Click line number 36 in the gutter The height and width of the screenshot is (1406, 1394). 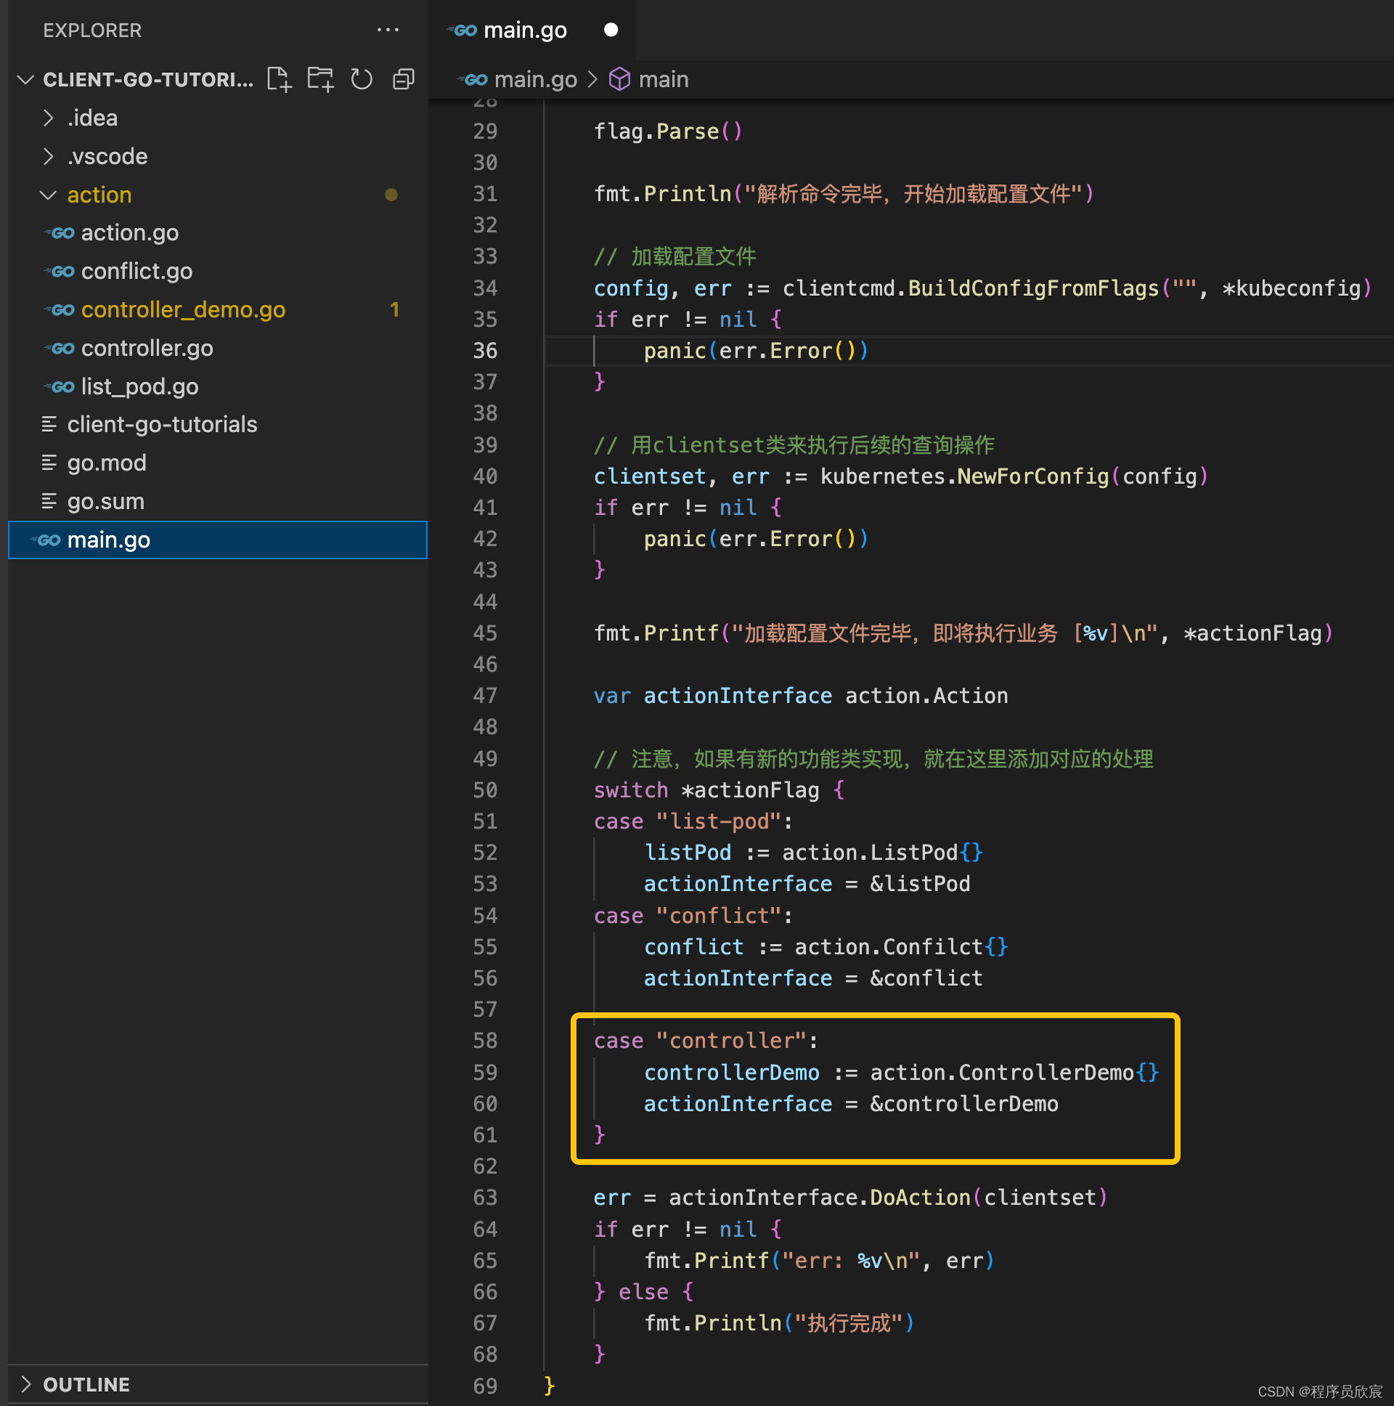click(x=485, y=351)
